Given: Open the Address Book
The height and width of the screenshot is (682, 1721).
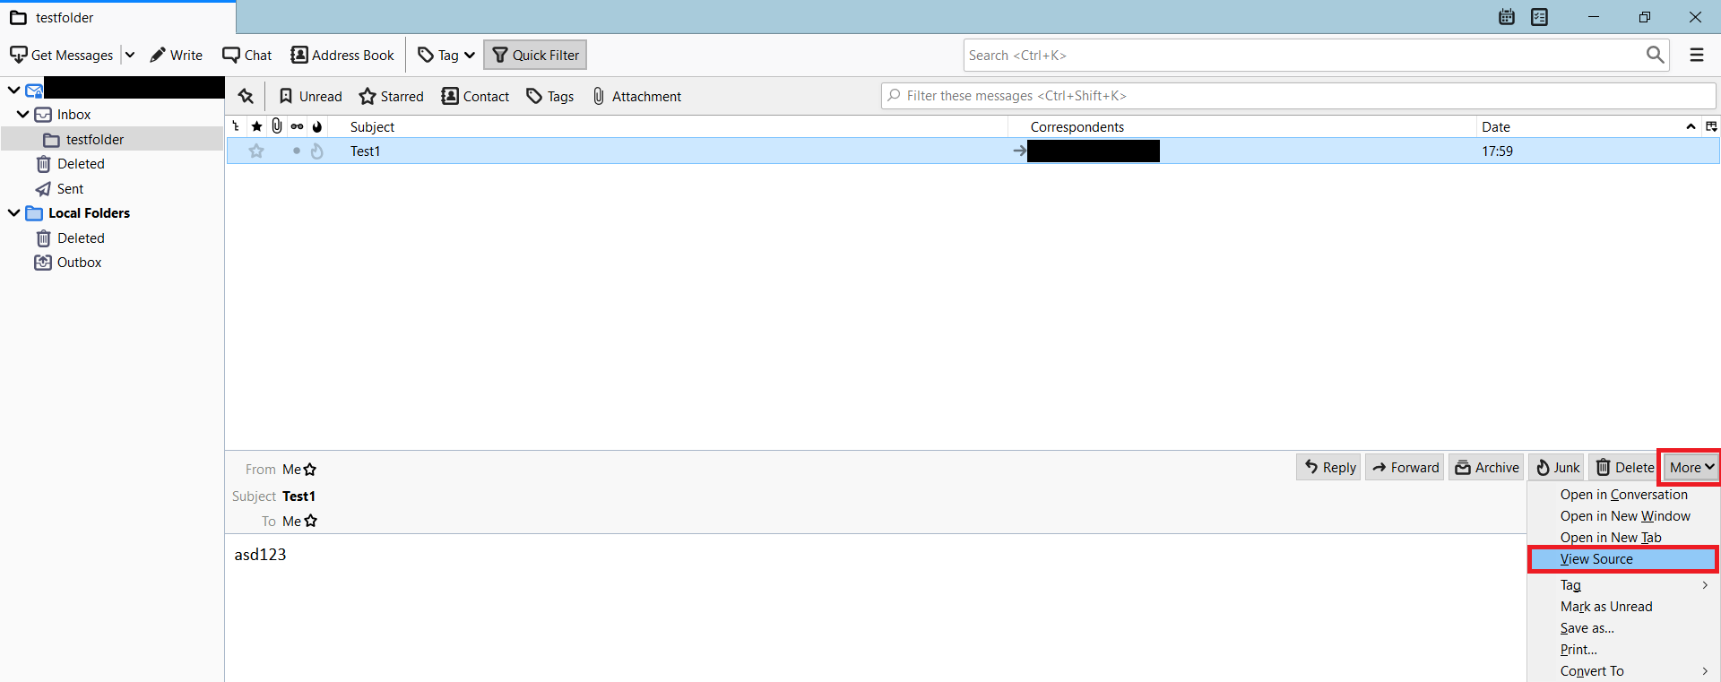Looking at the screenshot, I should (x=342, y=55).
